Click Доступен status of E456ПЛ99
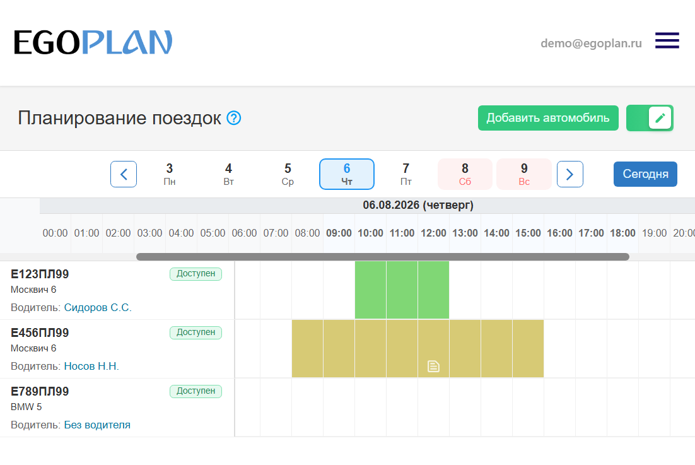Image resolution: width=695 pixels, height=465 pixels. tap(196, 333)
